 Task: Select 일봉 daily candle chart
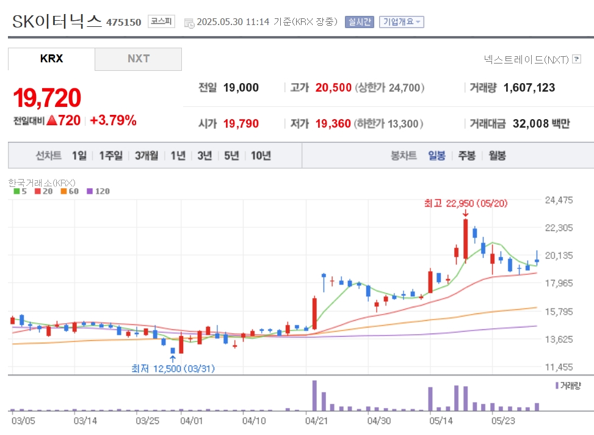(436, 156)
